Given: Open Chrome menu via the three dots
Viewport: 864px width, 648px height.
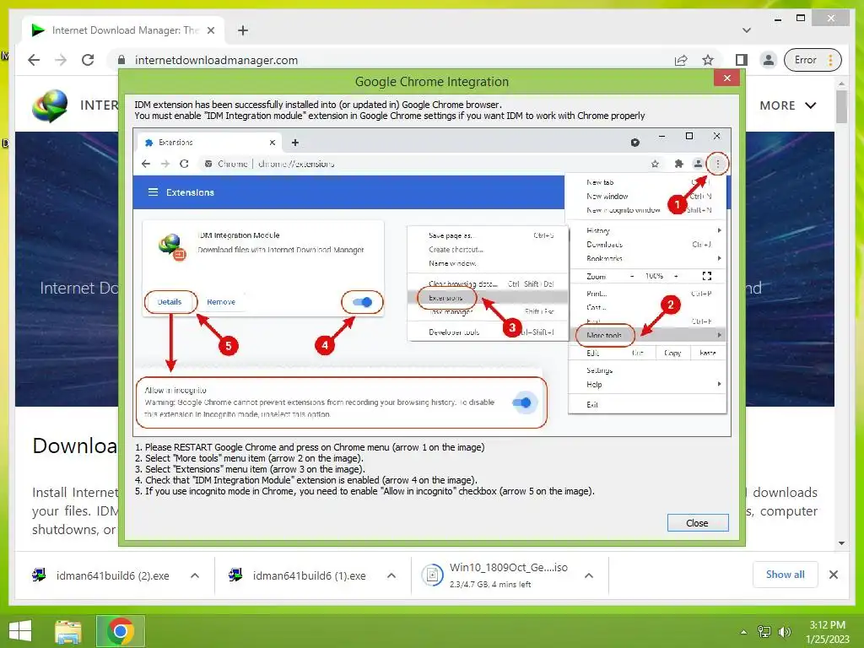Looking at the screenshot, I should click(830, 60).
